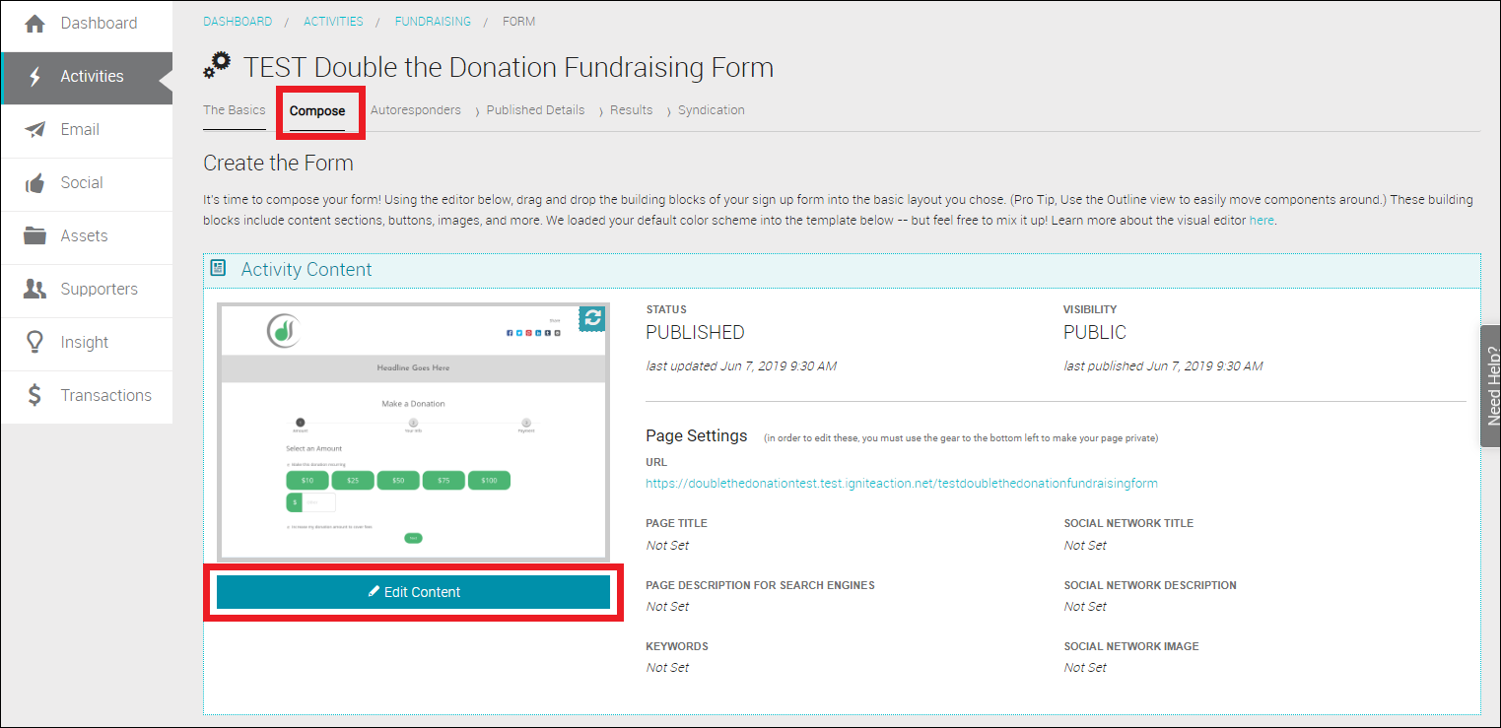The height and width of the screenshot is (728, 1501).
Task: Click the Activity Content panel icon
Action: point(219,268)
